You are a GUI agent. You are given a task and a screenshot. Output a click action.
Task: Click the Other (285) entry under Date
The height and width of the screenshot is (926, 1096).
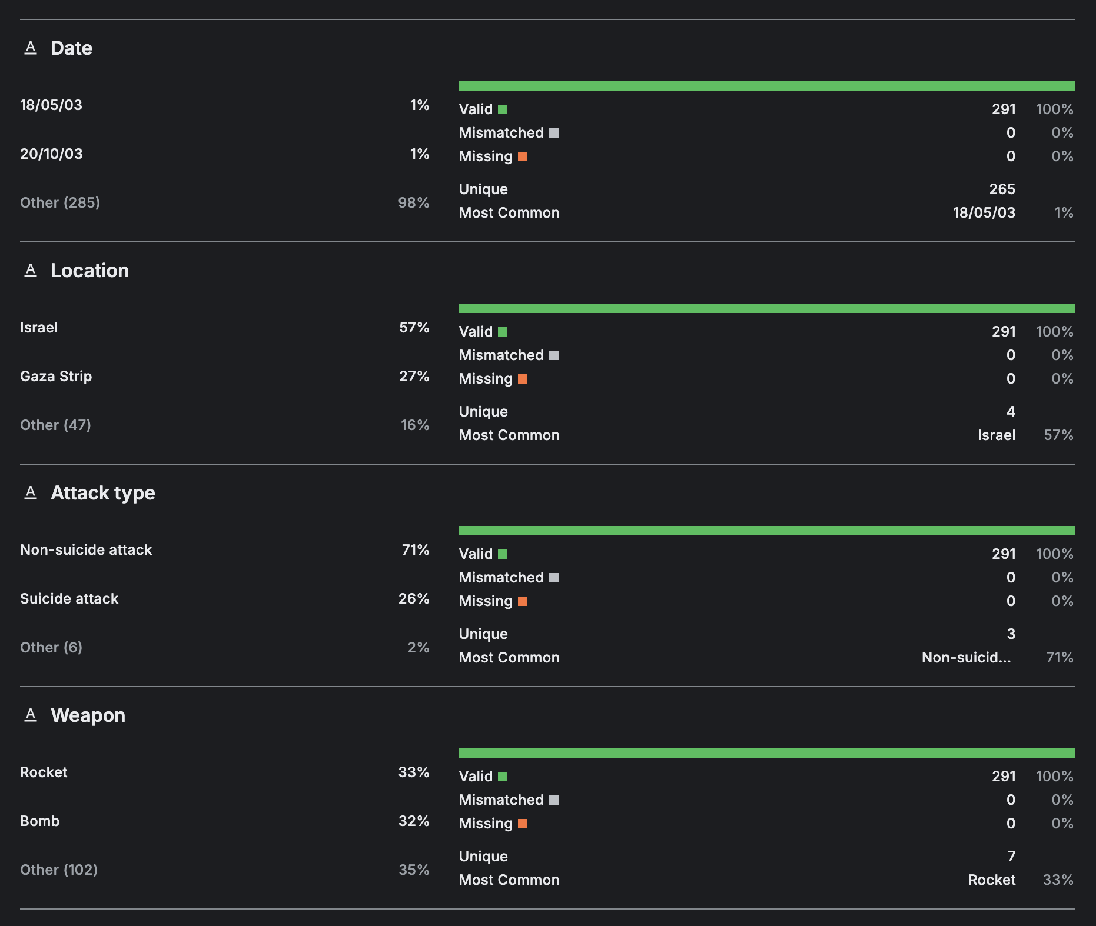[60, 203]
